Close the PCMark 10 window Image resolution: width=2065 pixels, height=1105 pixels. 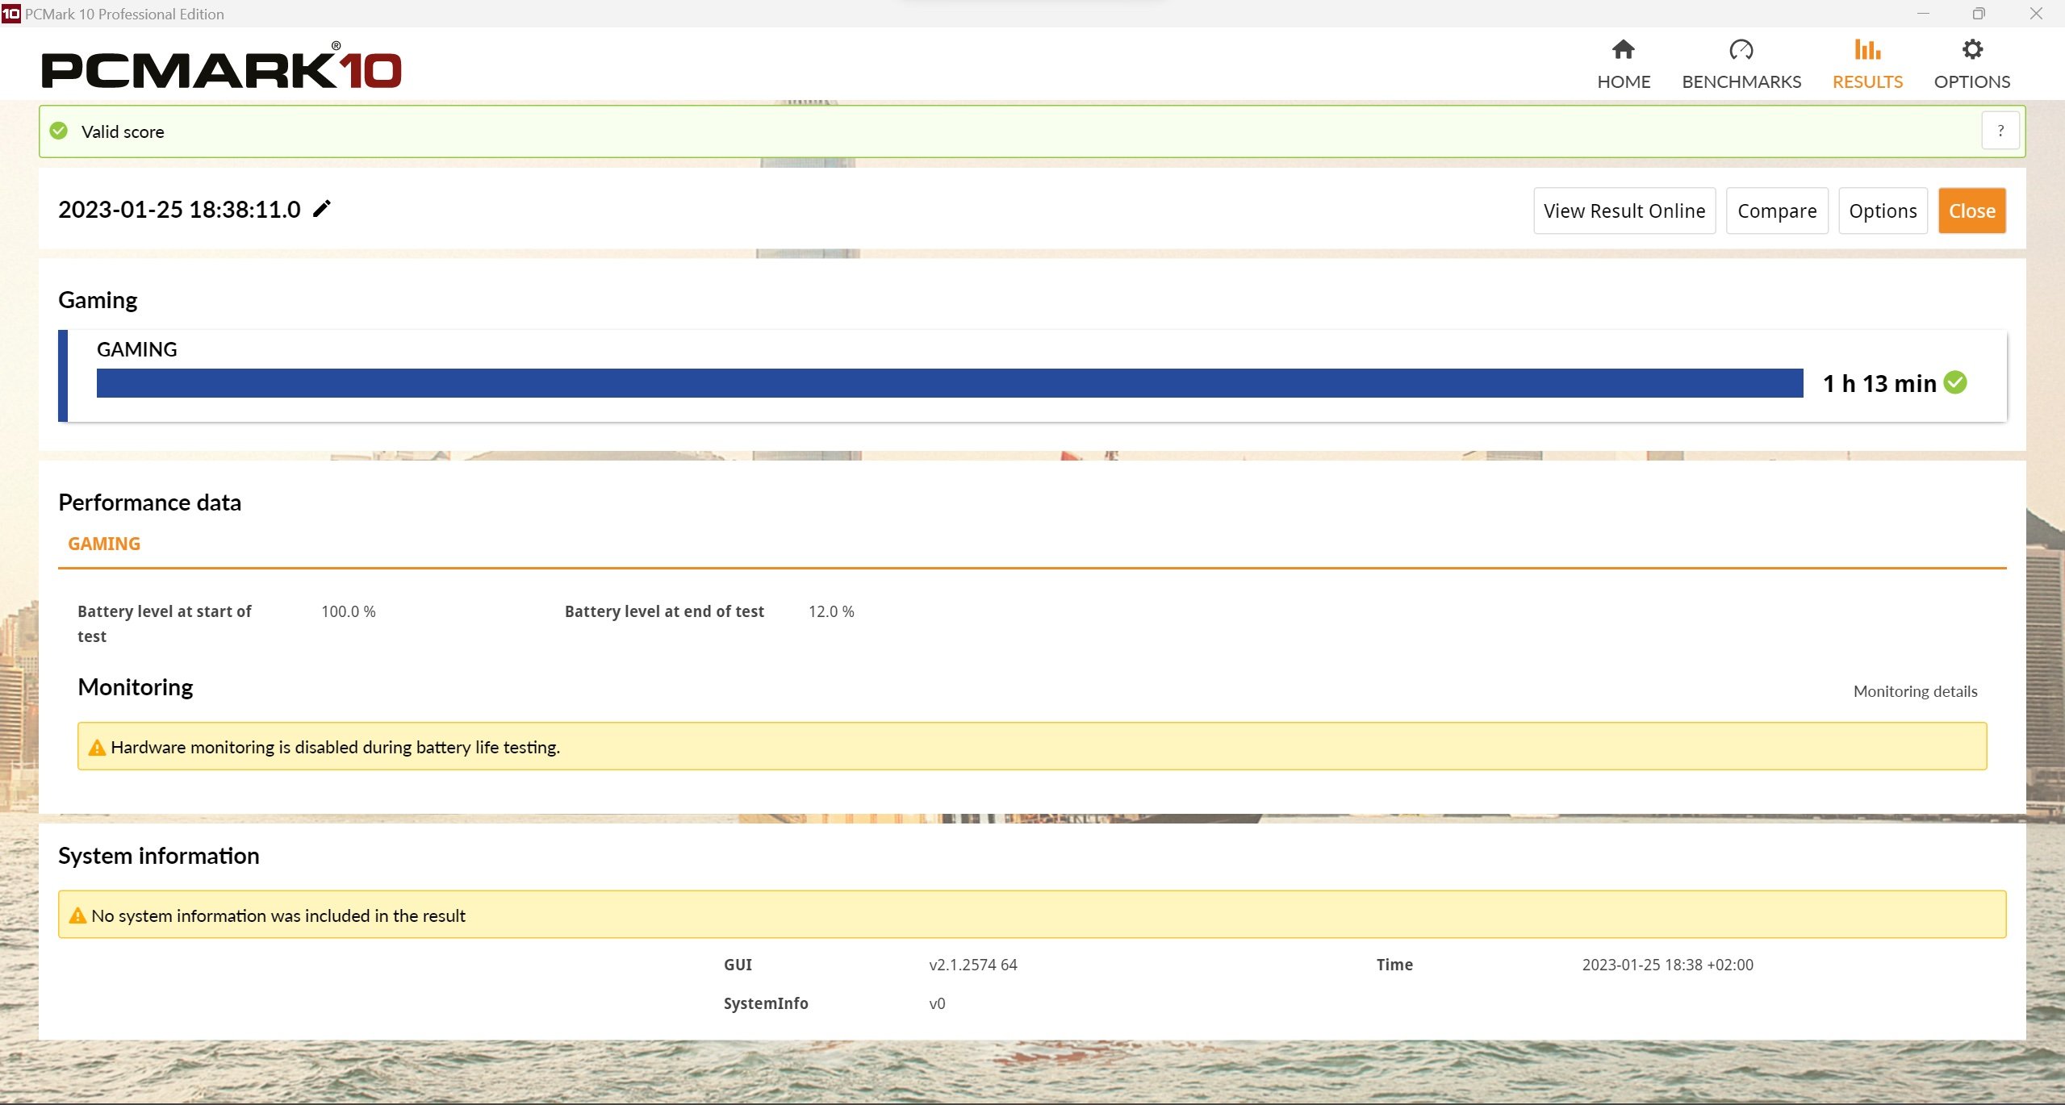click(2036, 14)
